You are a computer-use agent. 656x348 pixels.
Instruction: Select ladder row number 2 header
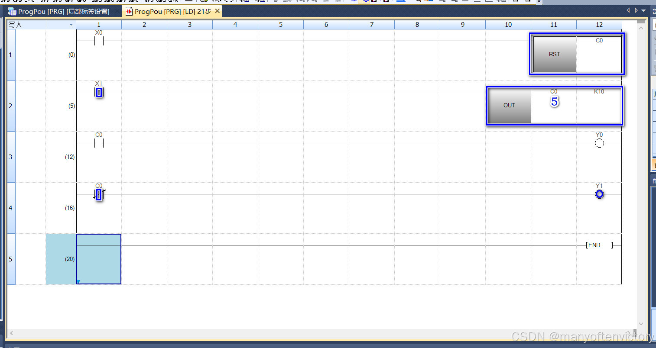(11, 106)
